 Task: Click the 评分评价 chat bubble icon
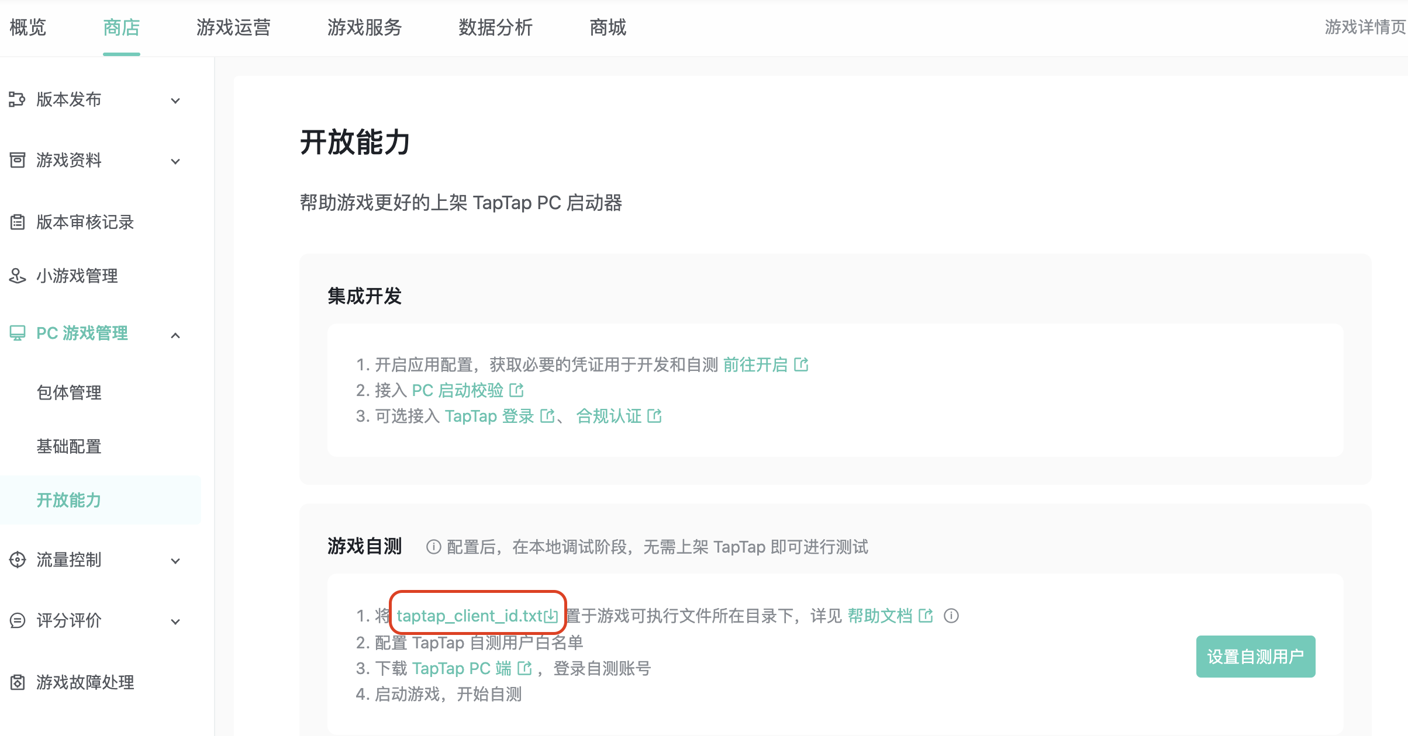click(18, 620)
